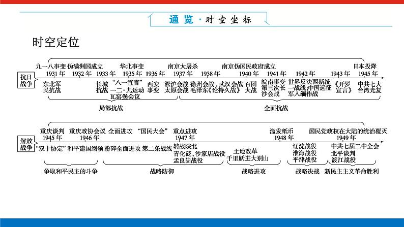Click '西安事变' text
Viewport: 404px width, 227px height.
(153, 87)
